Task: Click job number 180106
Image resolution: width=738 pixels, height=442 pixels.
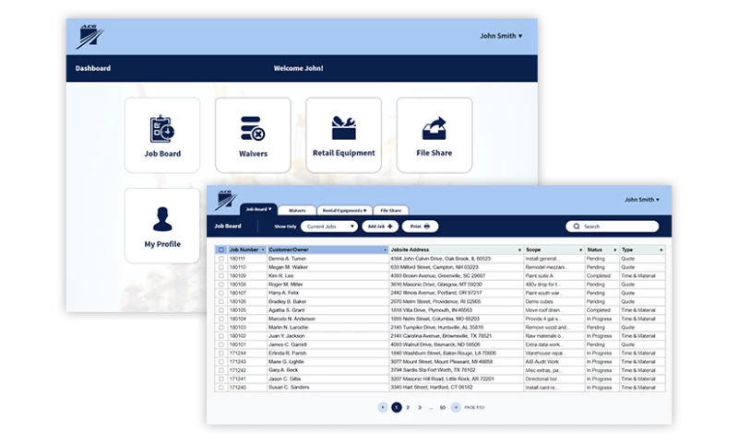Action: (238, 301)
